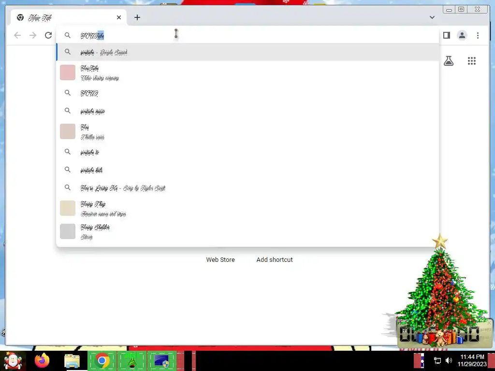Image resolution: width=495 pixels, height=371 pixels.
Task: Pick the 'youtube tv' suggestion
Action: pos(247,152)
